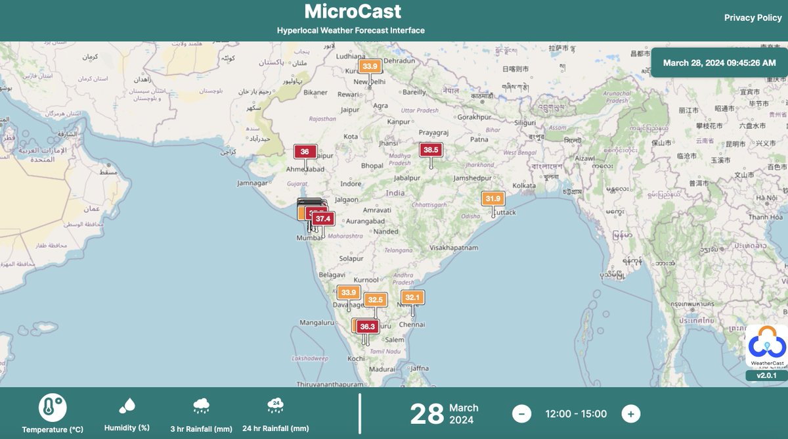Click the Bhopal label on the map
This screenshot has width=788, height=439.
372,166
